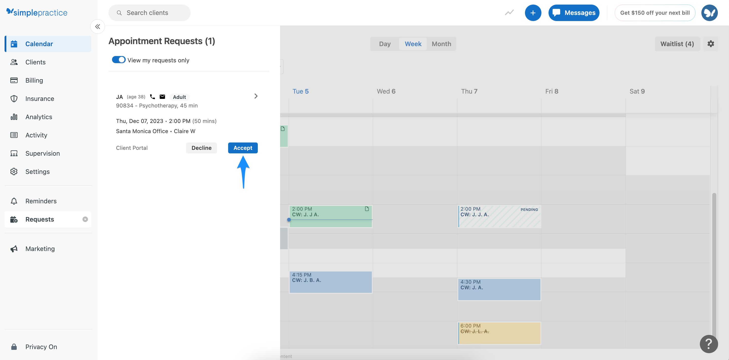Switch to Day view
This screenshot has height=360, width=729.
(x=385, y=44)
